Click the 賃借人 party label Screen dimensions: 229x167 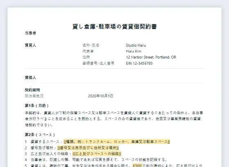tap(30, 77)
